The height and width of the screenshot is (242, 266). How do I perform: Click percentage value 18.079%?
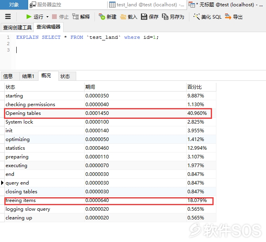click(x=197, y=200)
